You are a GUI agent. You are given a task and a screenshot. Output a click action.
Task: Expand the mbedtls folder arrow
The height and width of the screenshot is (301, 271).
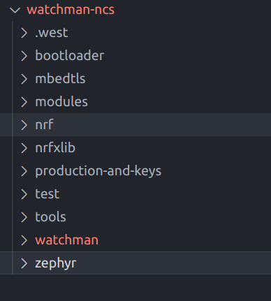24,79
